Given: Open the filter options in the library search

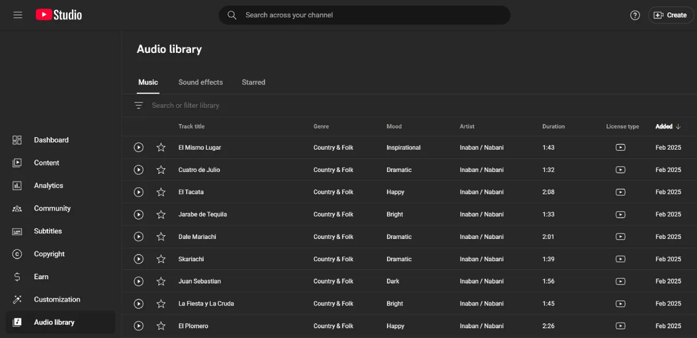Looking at the screenshot, I should click(139, 105).
